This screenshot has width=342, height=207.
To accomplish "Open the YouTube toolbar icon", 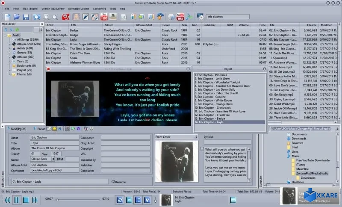I will (104, 17).
